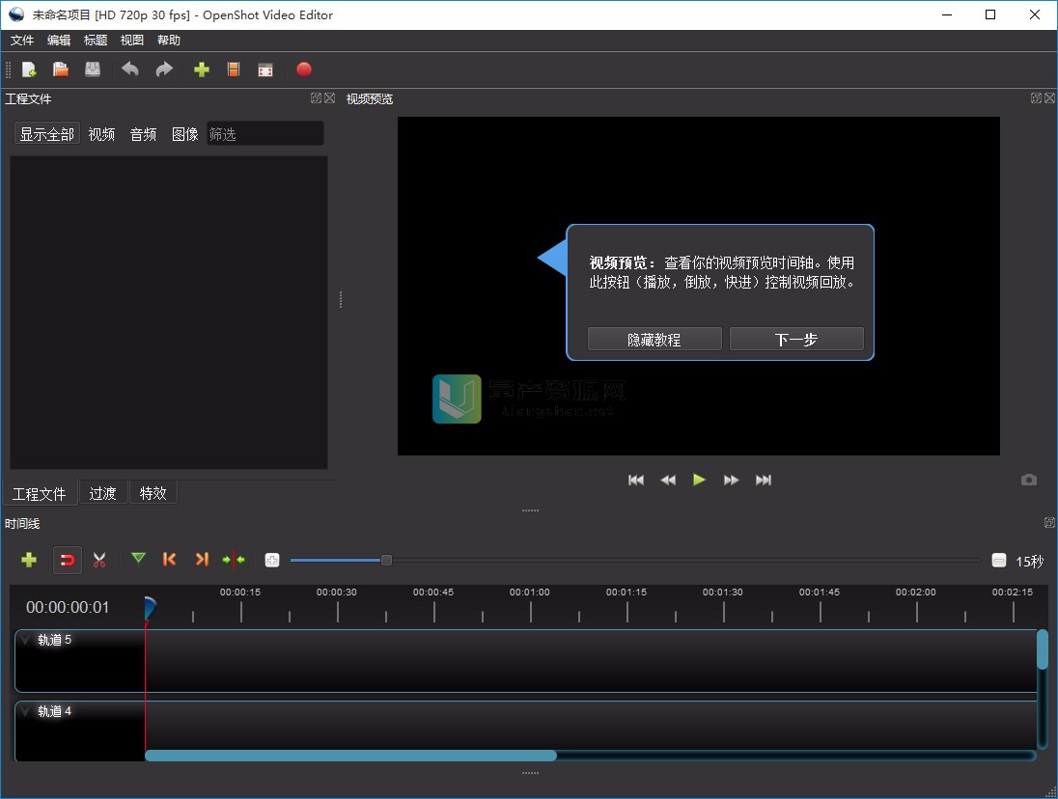1058x799 pixels.
Task: Redo the last action
Action: point(164,69)
